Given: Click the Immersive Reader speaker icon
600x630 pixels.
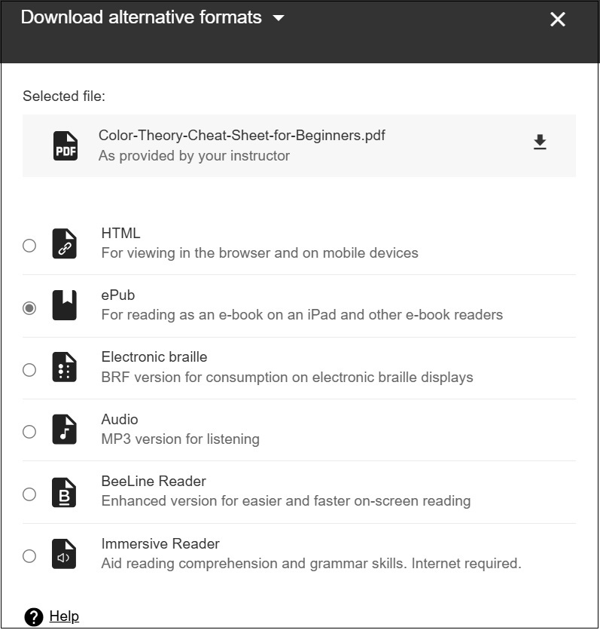Looking at the screenshot, I should 64,554.
